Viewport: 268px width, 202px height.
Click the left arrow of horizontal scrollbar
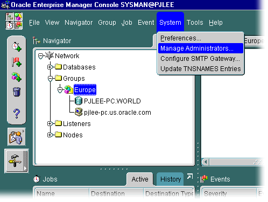coord(206,162)
